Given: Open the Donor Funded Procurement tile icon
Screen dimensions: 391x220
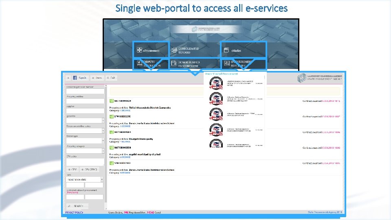Looking at the screenshot, I should click(174, 64).
